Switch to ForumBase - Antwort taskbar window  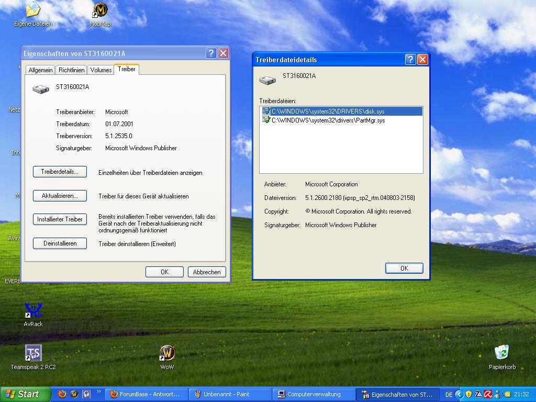(x=146, y=395)
